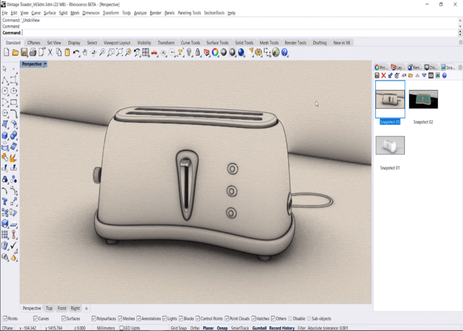Toggle Gumball in the status bar
This screenshot has height=331, width=463.
pos(259,328)
